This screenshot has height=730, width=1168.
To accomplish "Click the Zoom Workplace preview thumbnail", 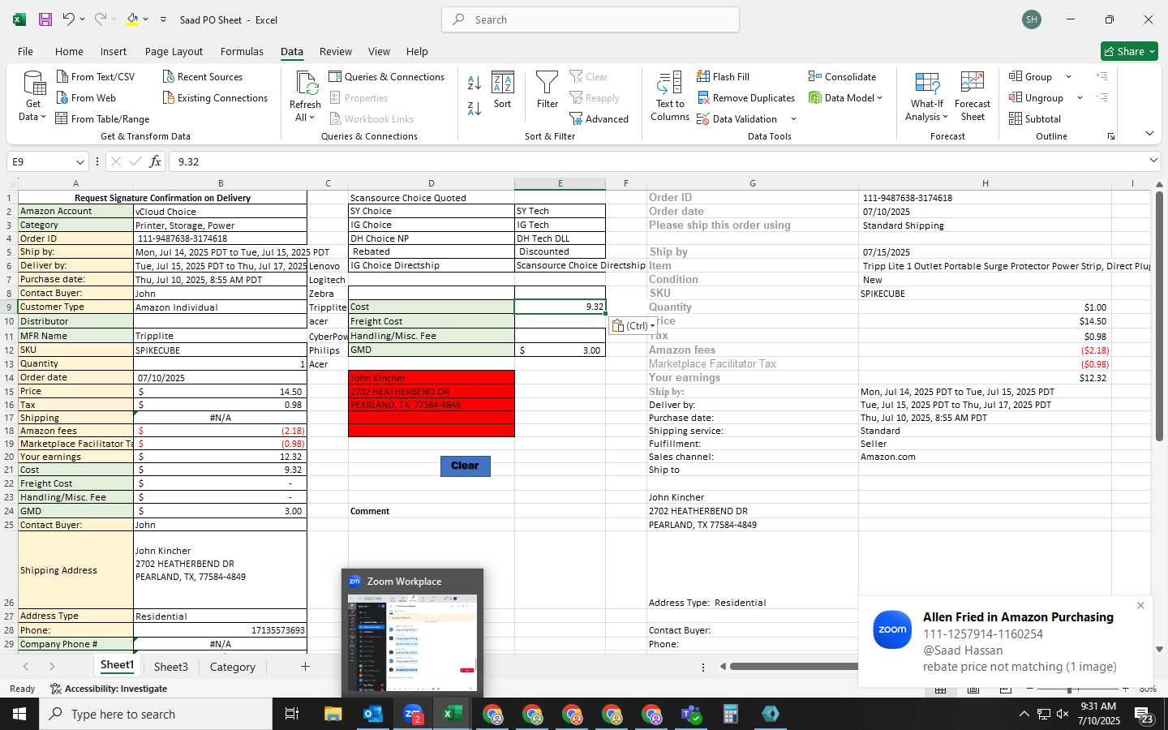I will coord(412,643).
